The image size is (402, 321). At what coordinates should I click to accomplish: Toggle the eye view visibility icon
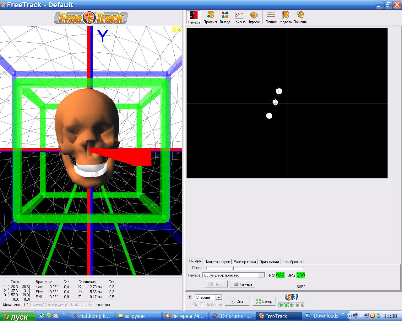(x=190, y=297)
